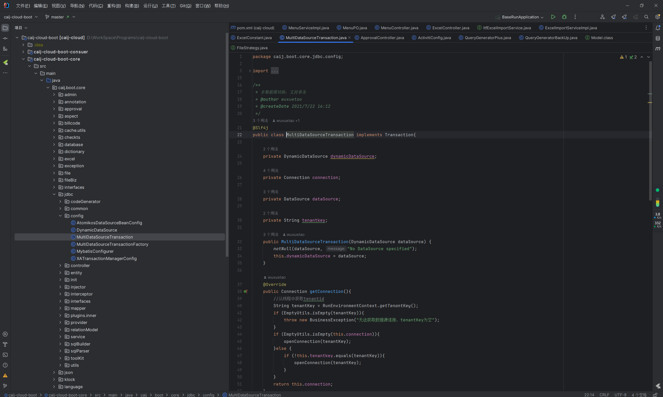Open the Git(G) menu
The width and height of the screenshot is (663, 397).
185,6
